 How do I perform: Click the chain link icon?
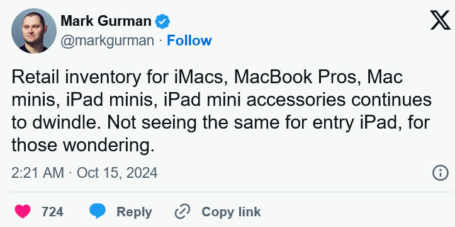[x=183, y=211]
